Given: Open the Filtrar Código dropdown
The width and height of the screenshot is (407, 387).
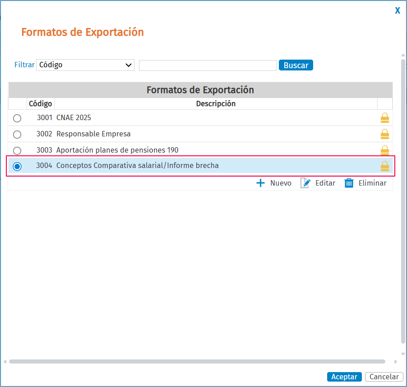Looking at the screenshot, I should pyautogui.click(x=85, y=65).
